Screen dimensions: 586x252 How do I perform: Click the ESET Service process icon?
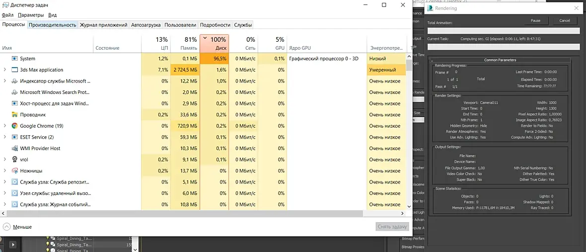point(15,137)
